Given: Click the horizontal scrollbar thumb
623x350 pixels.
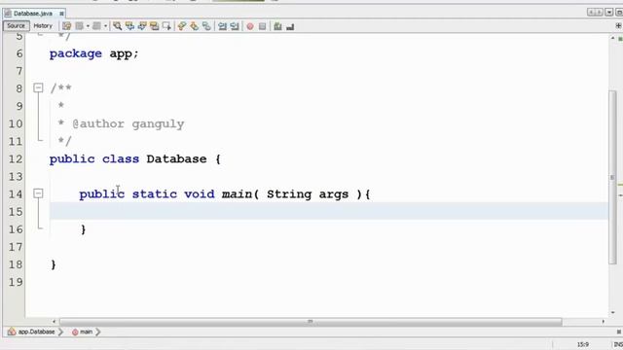Looking at the screenshot, I should click(x=311, y=322).
